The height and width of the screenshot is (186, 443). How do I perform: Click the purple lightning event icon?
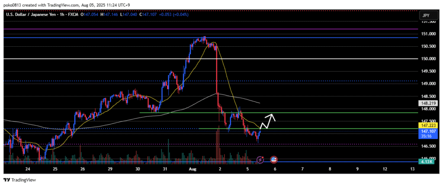point(260,160)
